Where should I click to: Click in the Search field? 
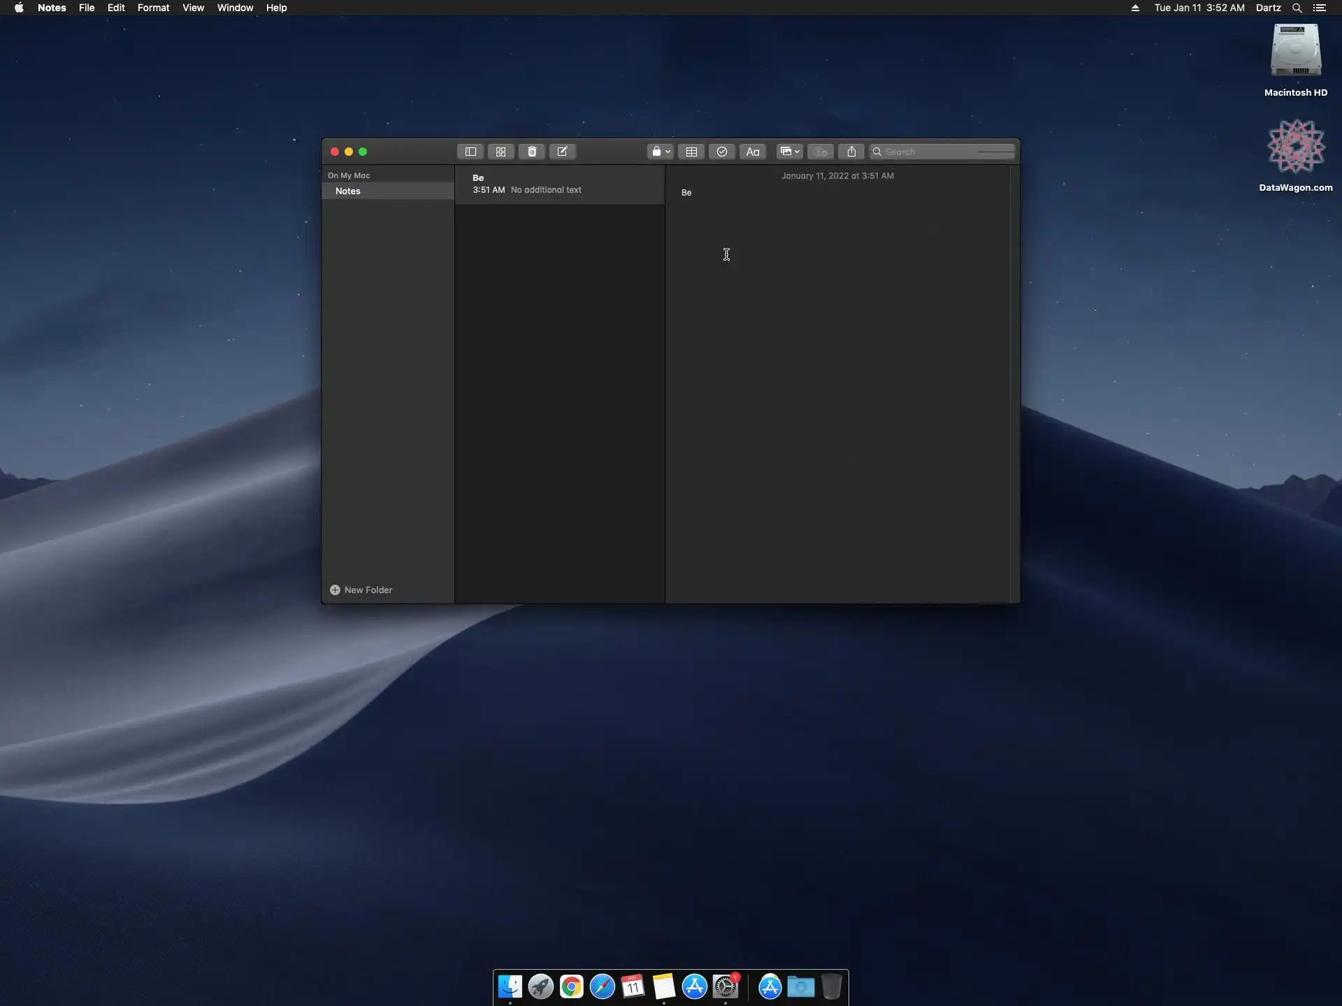(x=944, y=152)
